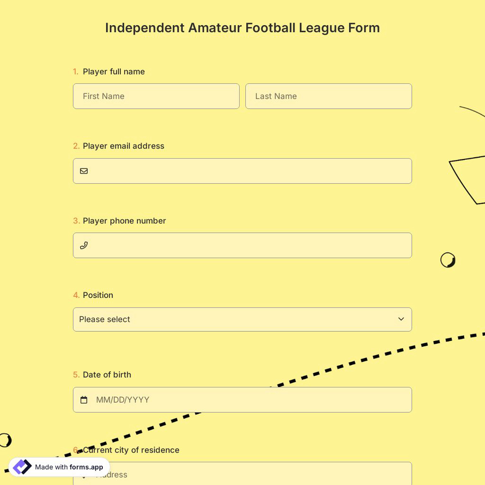Click the phone handset icon
Screen dimensions: 485x485
click(x=84, y=245)
